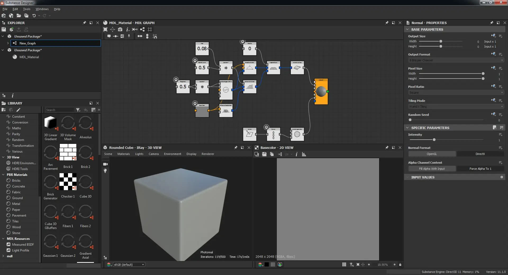Open the Environment menu in 3D view
This screenshot has width=508, height=275.
(173, 154)
